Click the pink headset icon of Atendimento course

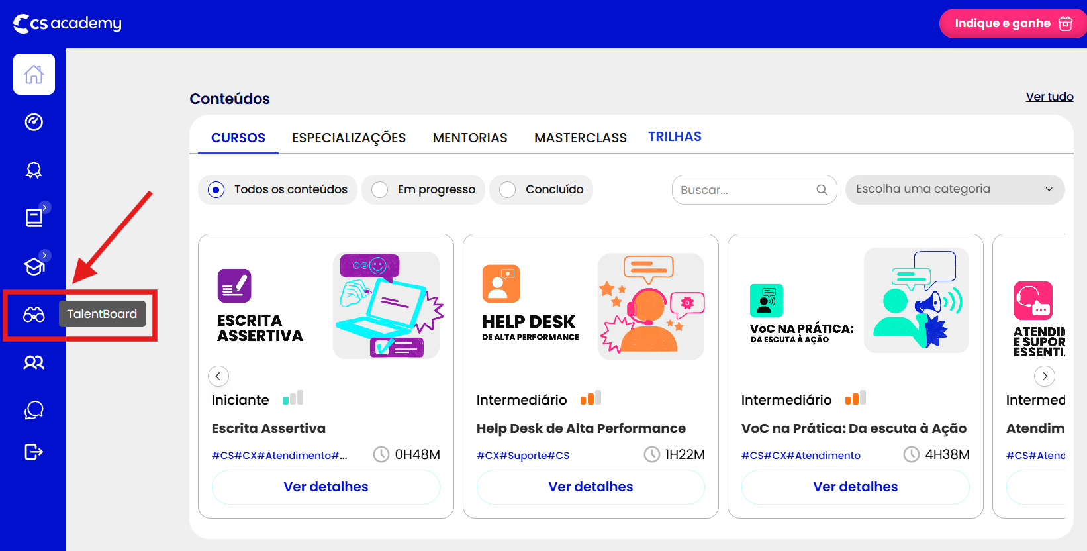[1033, 301]
